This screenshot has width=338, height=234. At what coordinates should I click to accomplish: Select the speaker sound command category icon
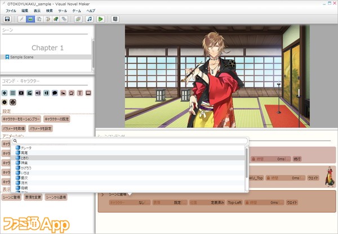[x=38, y=93]
